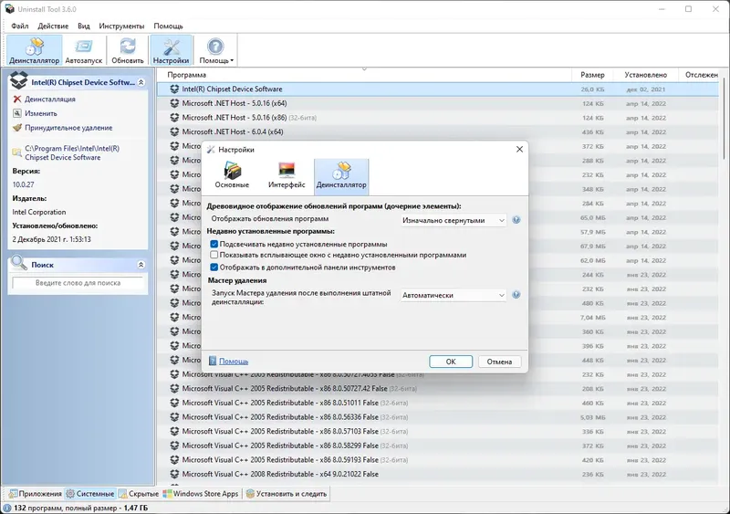
Task: Enable Показывать всплывающее окно checkbox
Action: click(214, 255)
